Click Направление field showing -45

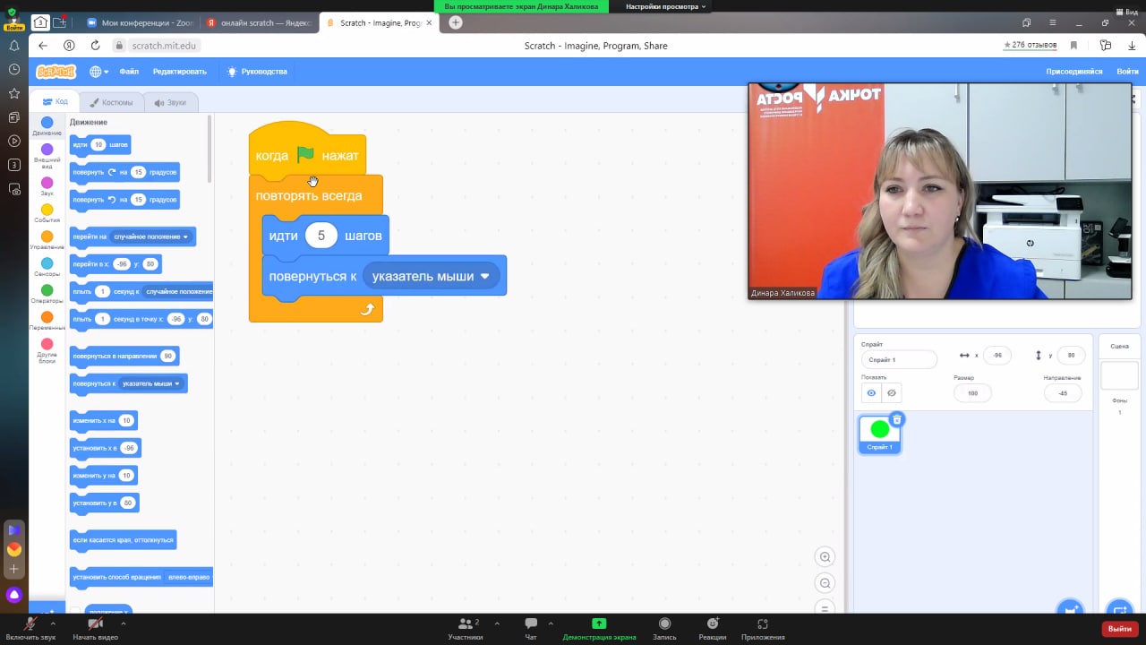(x=1062, y=392)
